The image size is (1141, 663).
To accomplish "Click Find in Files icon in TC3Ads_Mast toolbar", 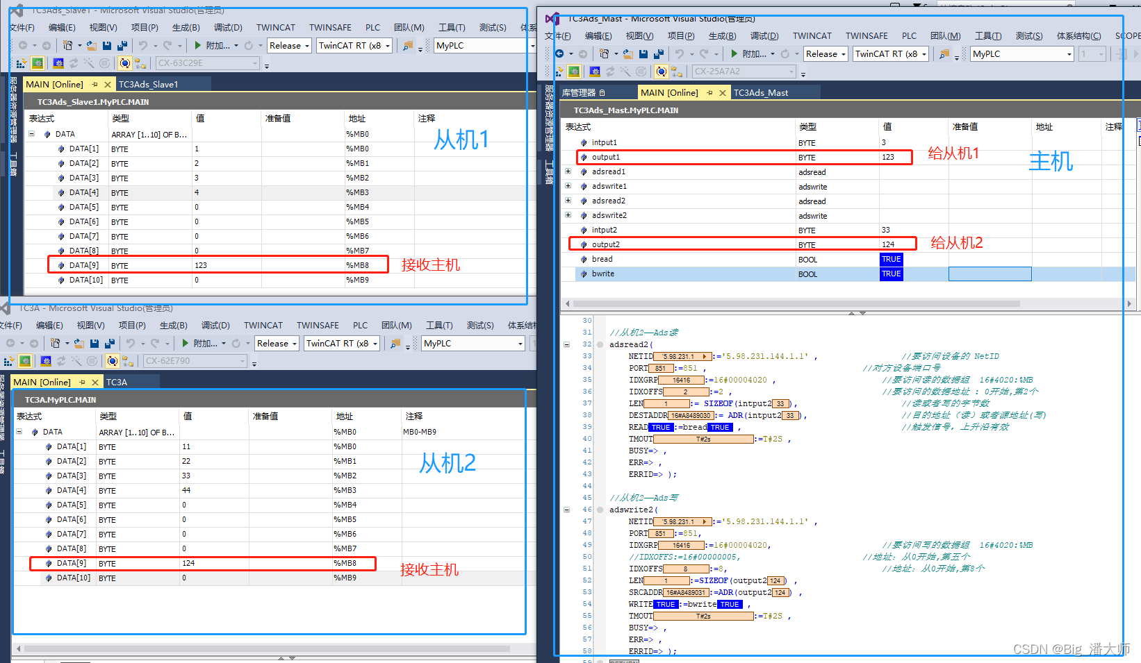I will 944,54.
